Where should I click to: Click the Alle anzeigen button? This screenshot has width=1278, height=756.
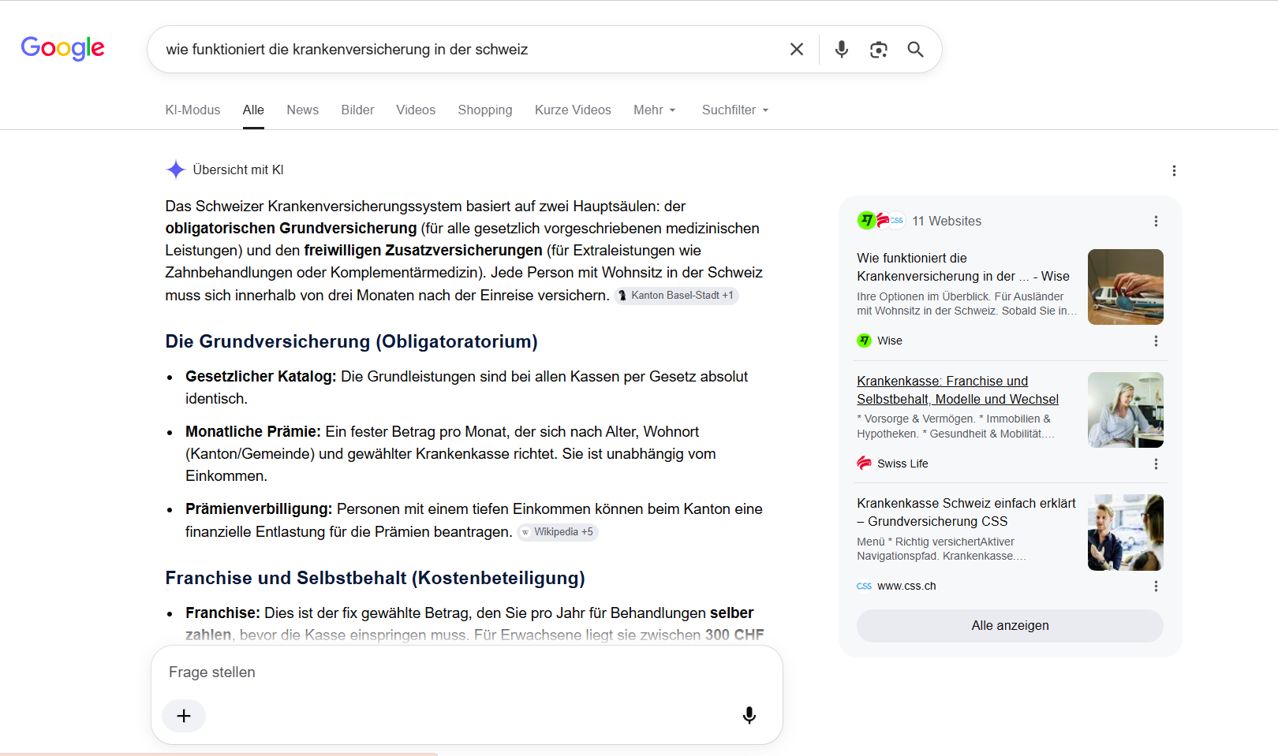pos(1010,626)
